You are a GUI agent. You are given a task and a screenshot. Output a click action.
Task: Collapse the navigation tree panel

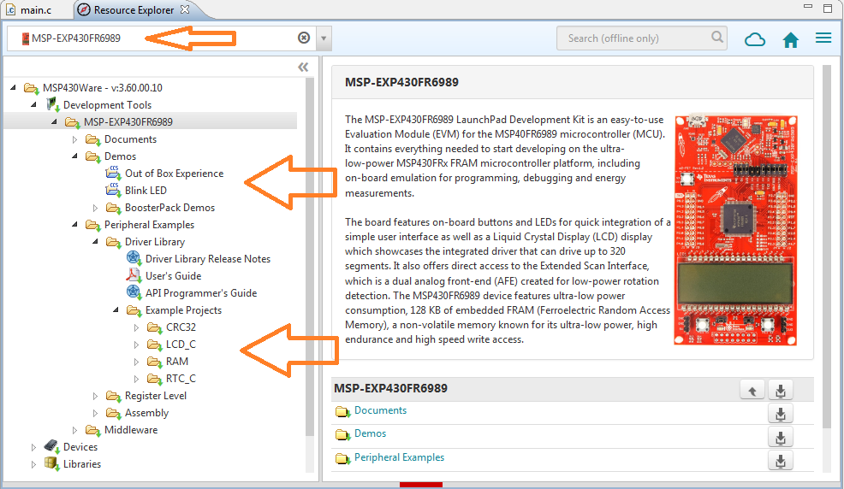pos(304,68)
